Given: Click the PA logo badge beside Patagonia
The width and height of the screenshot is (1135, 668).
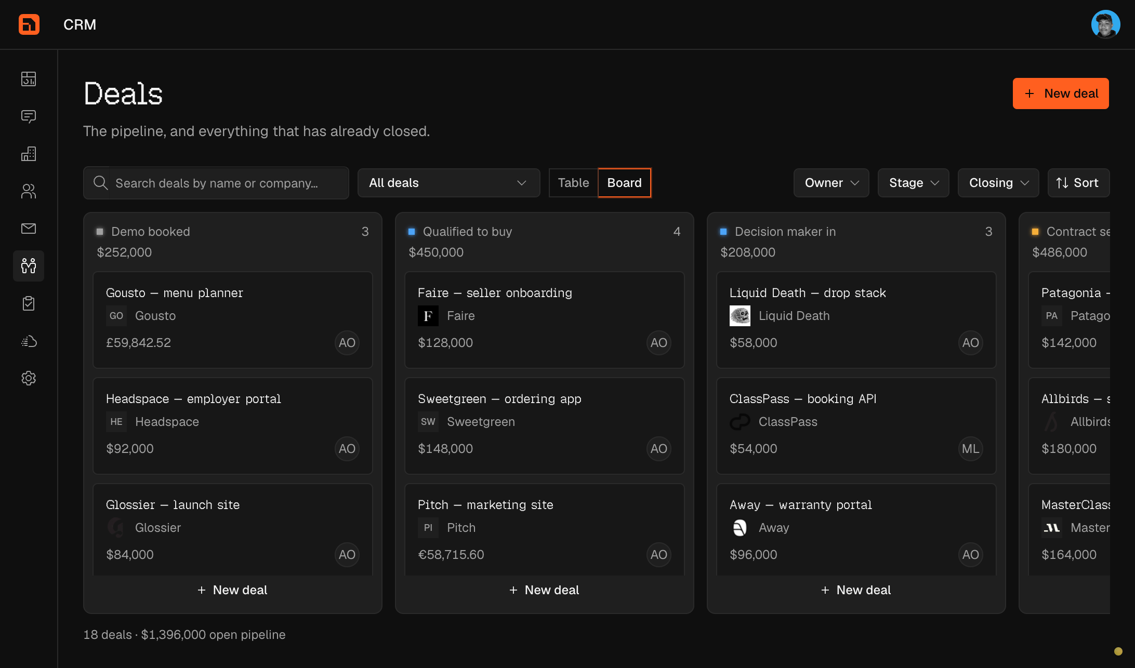Looking at the screenshot, I should click(x=1052, y=316).
